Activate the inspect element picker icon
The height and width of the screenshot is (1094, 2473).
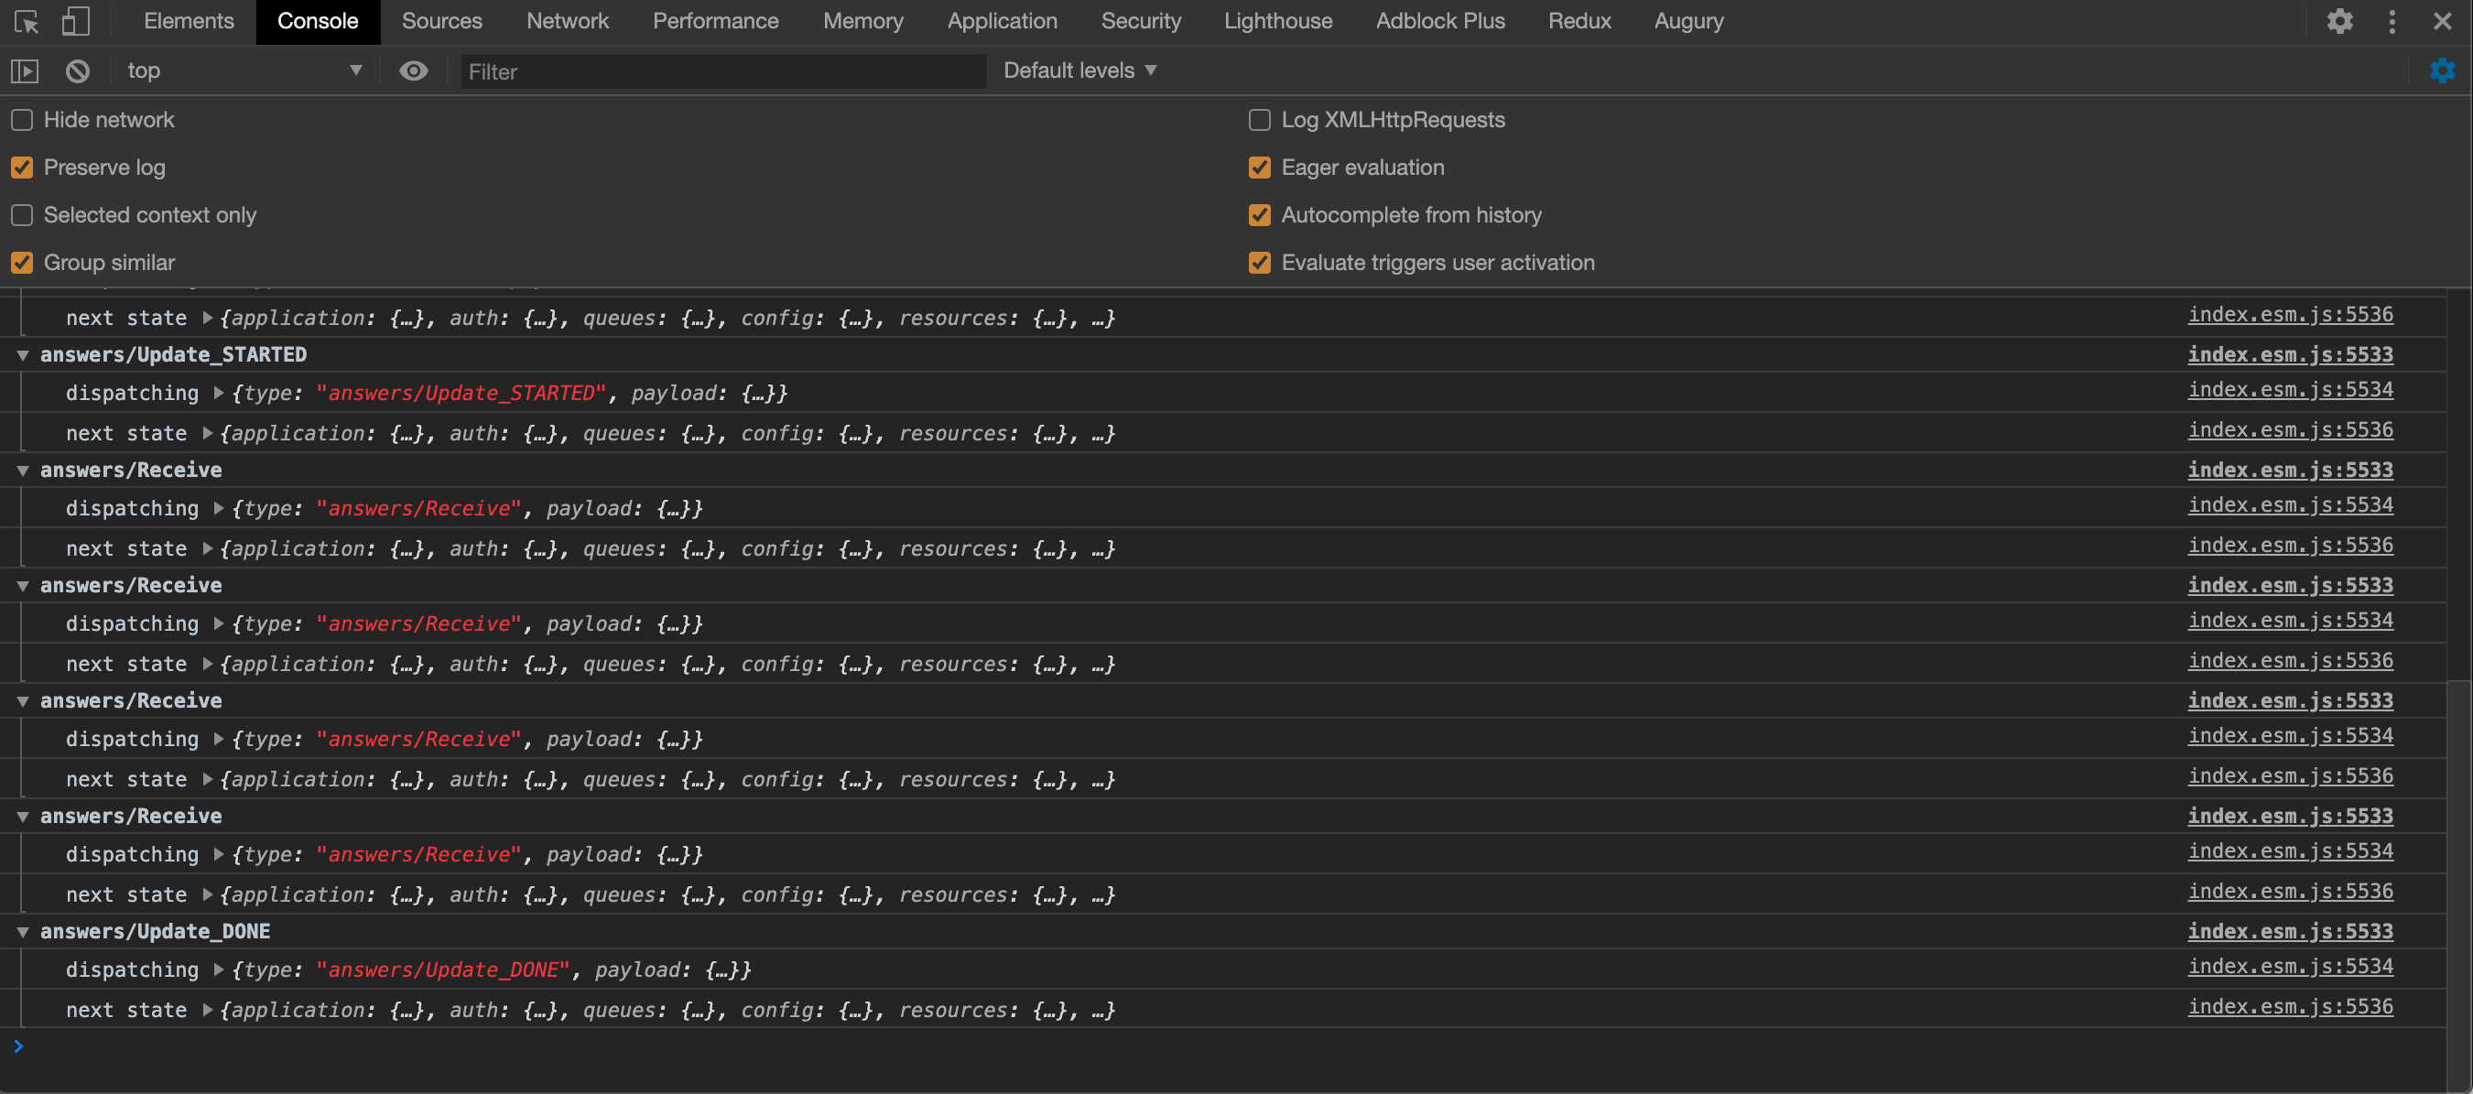(27, 21)
